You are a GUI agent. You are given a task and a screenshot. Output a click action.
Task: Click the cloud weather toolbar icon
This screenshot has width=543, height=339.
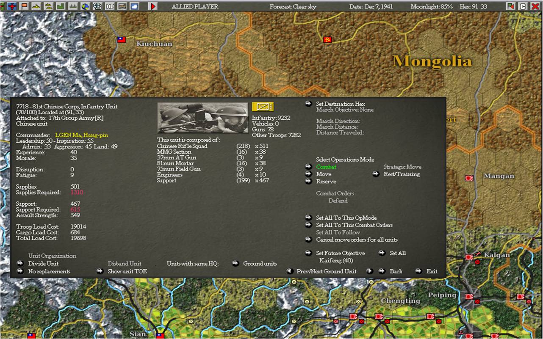click(135, 6)
